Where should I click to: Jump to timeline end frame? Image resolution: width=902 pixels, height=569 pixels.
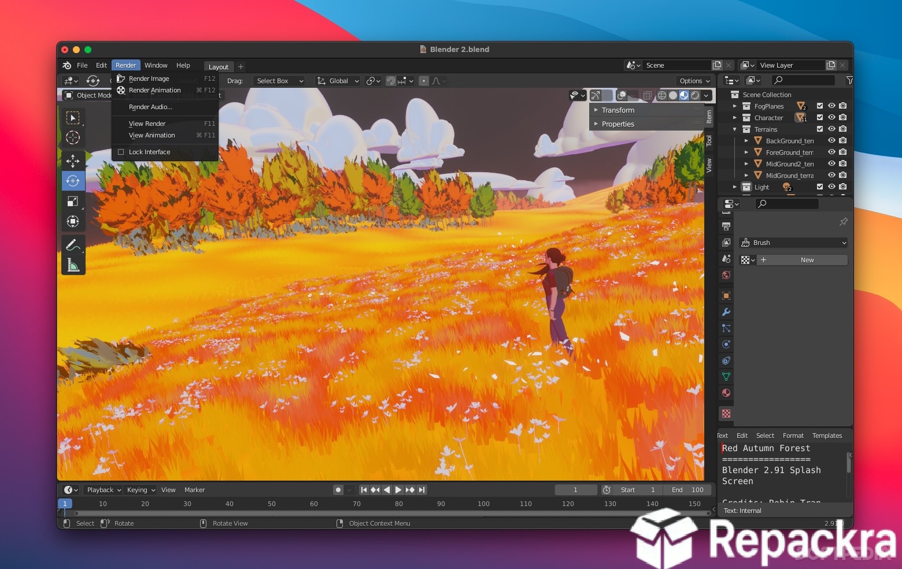click(422, 490)
